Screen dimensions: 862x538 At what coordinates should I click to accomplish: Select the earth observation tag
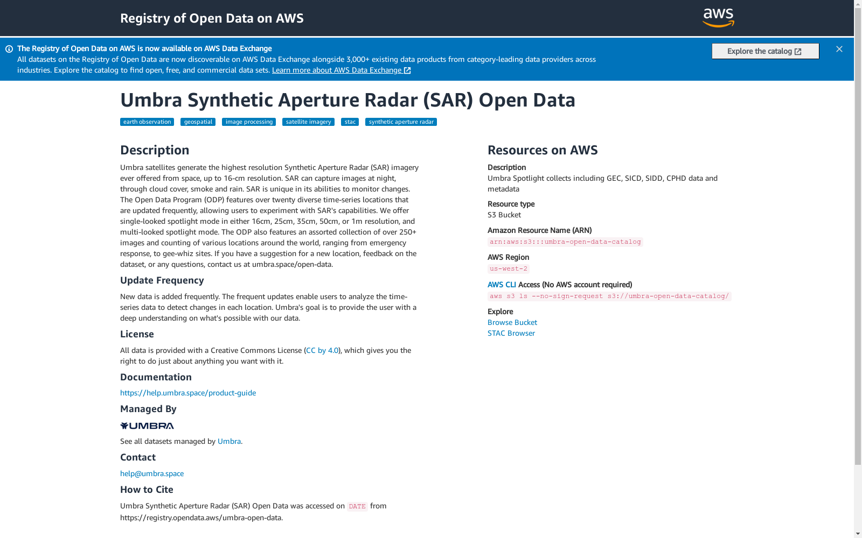147,122
